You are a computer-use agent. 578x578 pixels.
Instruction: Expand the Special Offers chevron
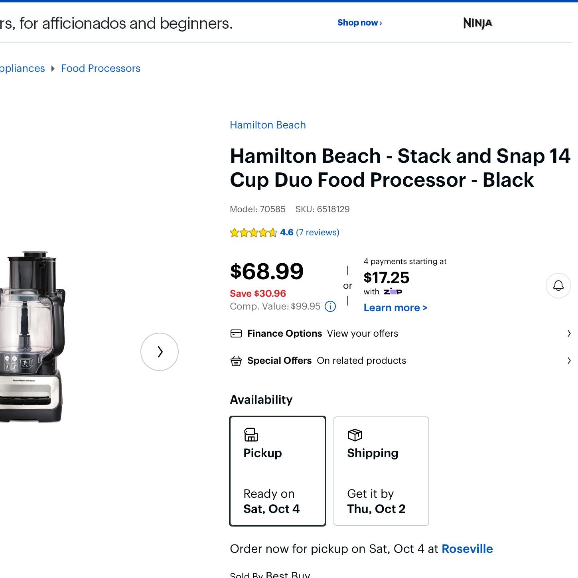pos(569,361)
